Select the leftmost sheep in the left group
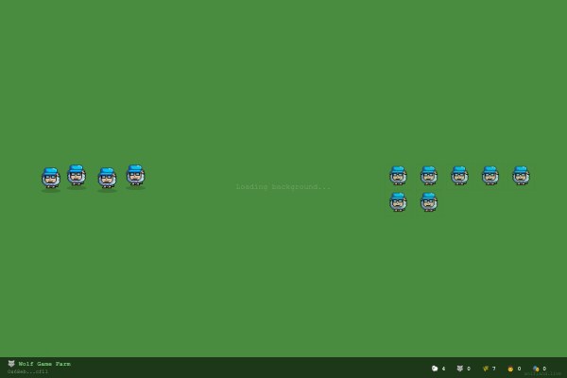The width and height of the screenshot is (567, 378). point(51,179)
